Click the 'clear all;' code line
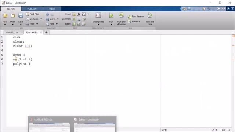235x132 pixels. click(x=22, y=46)
